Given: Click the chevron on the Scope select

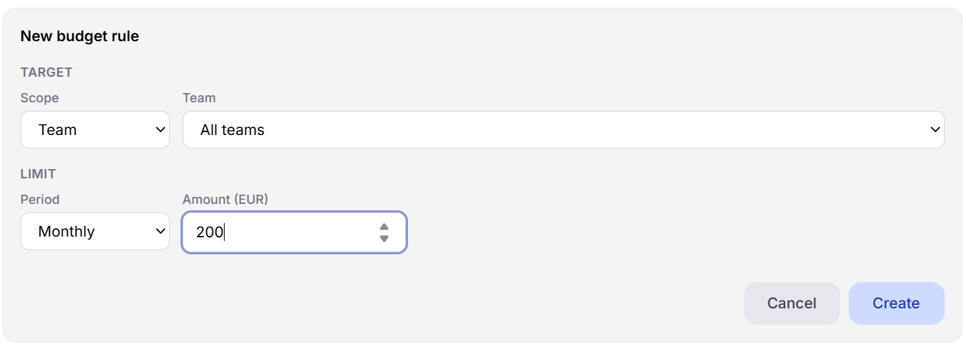Looking at the screenshot, I should coord(159,130).
